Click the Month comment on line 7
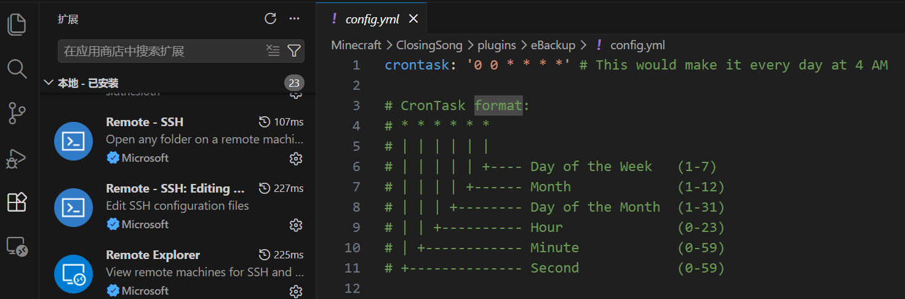905x299 pixels. [551, 186]
